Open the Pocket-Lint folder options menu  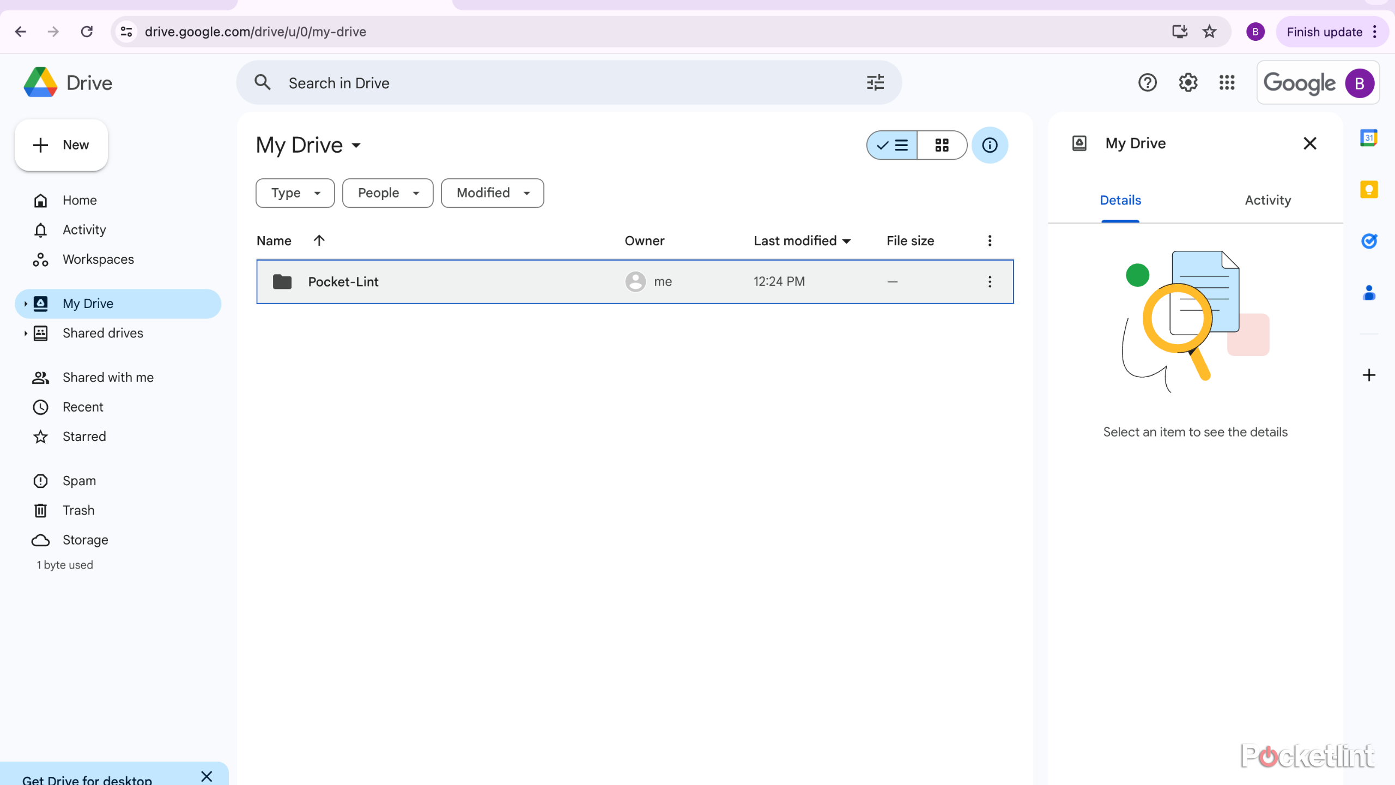pos(990,281)
